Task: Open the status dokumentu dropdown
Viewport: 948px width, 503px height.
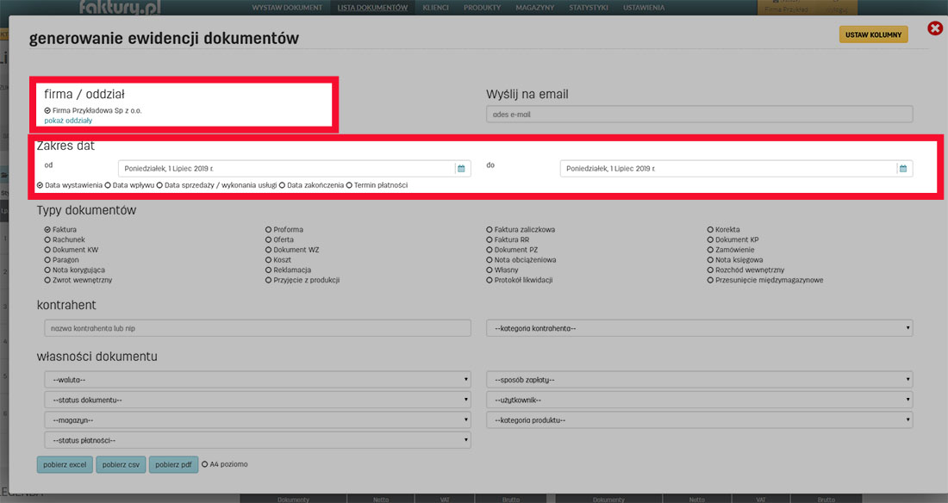Action: click(257, 400)
